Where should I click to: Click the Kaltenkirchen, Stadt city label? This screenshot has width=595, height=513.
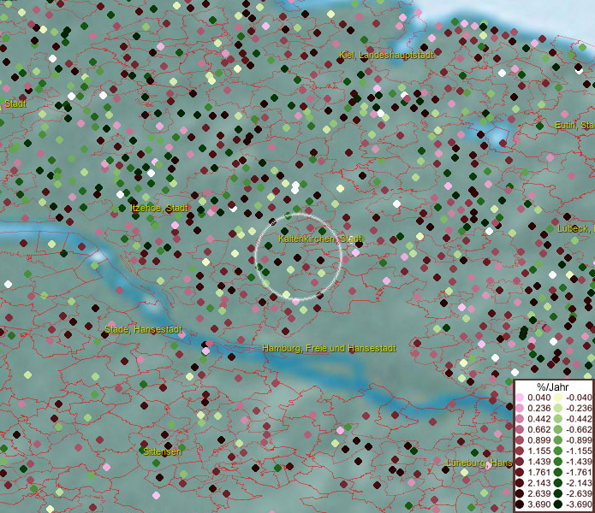coord(320,239)
